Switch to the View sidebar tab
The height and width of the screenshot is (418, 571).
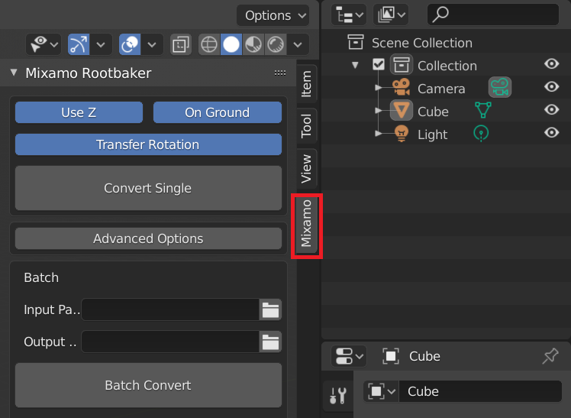307,168
